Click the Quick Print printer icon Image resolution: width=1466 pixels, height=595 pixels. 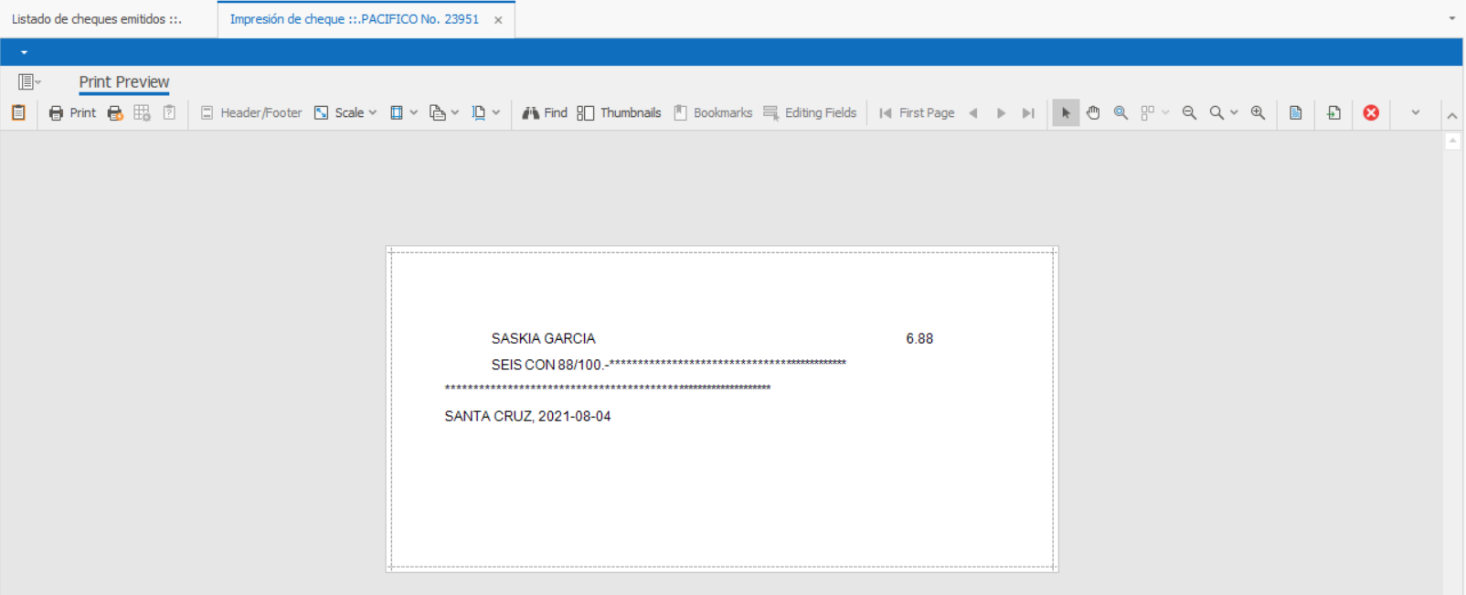click(115, 113)
